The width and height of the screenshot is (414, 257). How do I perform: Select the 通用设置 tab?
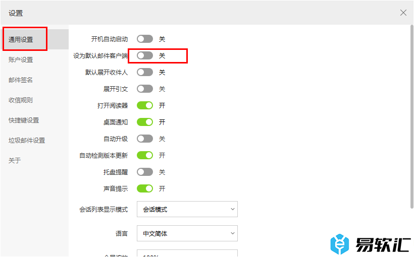pos(35,39)
